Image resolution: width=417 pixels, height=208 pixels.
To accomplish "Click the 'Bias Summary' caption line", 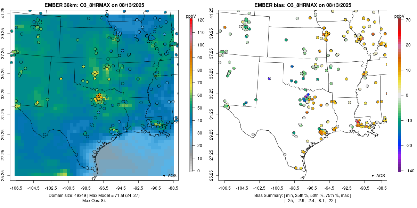I will [303, 196].
